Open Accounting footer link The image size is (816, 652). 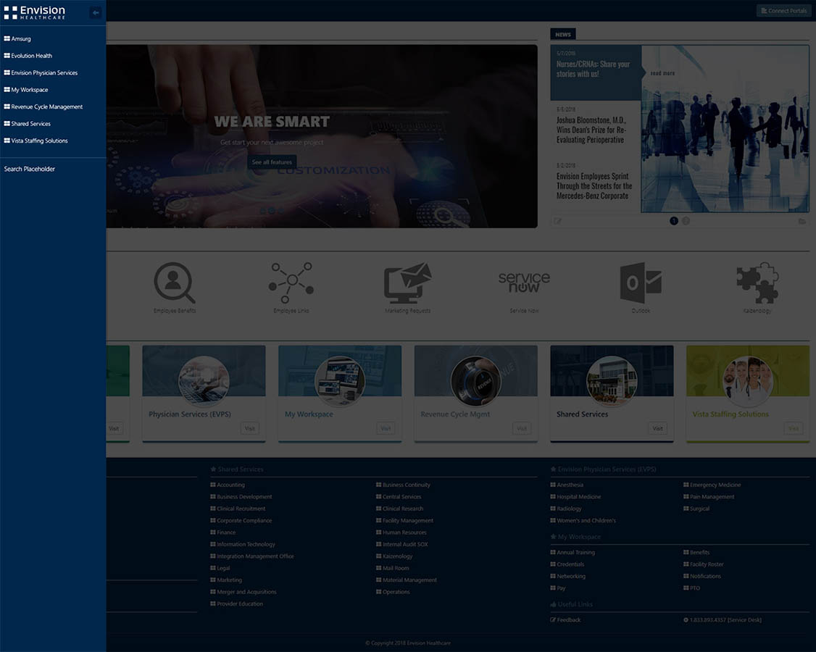228,485
